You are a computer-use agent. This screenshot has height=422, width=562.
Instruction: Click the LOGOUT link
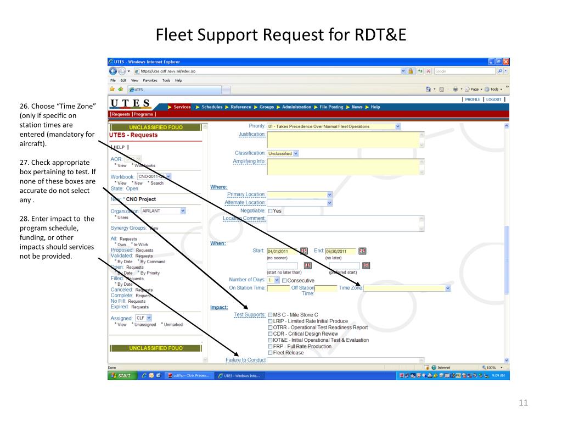point(493,99)
